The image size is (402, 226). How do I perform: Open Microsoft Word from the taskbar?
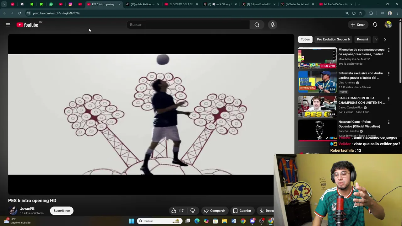tap(234, 221)
